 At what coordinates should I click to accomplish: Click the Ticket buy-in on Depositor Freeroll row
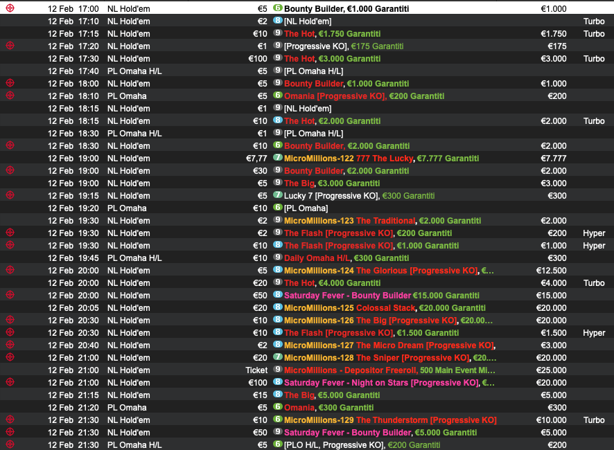point(256,370)
